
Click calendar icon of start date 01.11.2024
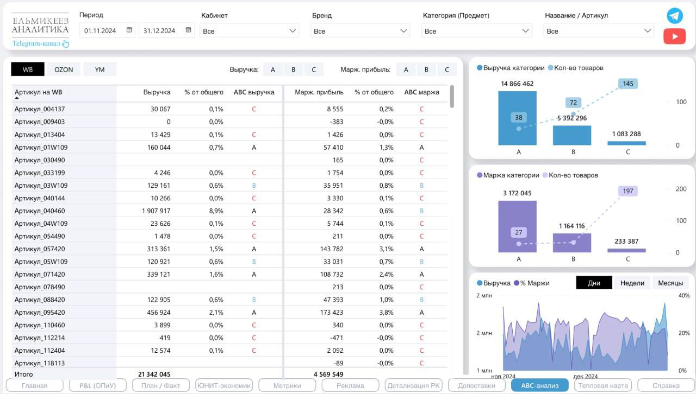click(x=129, y=30)
